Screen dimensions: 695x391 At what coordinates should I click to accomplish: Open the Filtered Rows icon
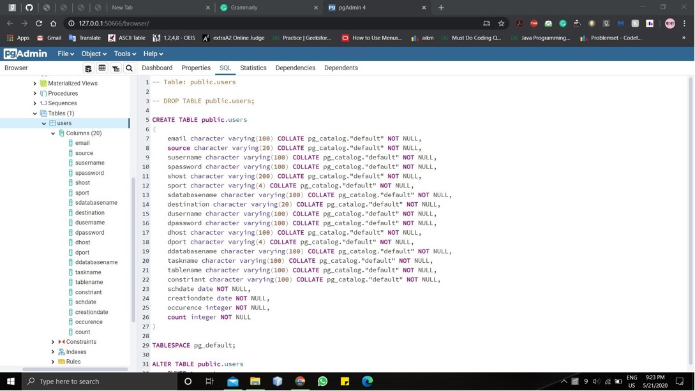pyautogui.click(x=116, y=68)
